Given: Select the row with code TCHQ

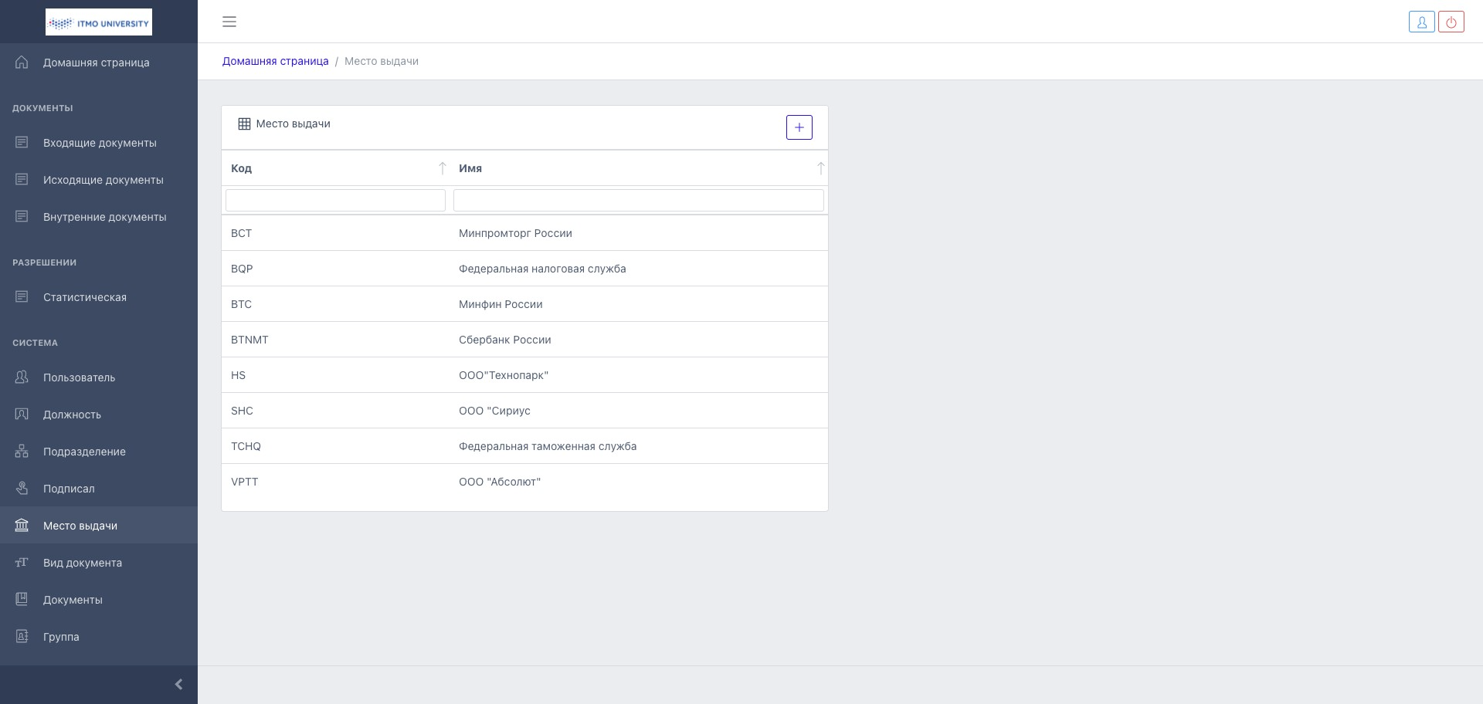Looking at the screenshot, I should click(x=246, y=446).
